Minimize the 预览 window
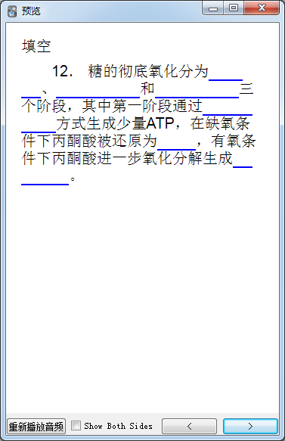Screen dimensions: 285x441 pos(212,8)
